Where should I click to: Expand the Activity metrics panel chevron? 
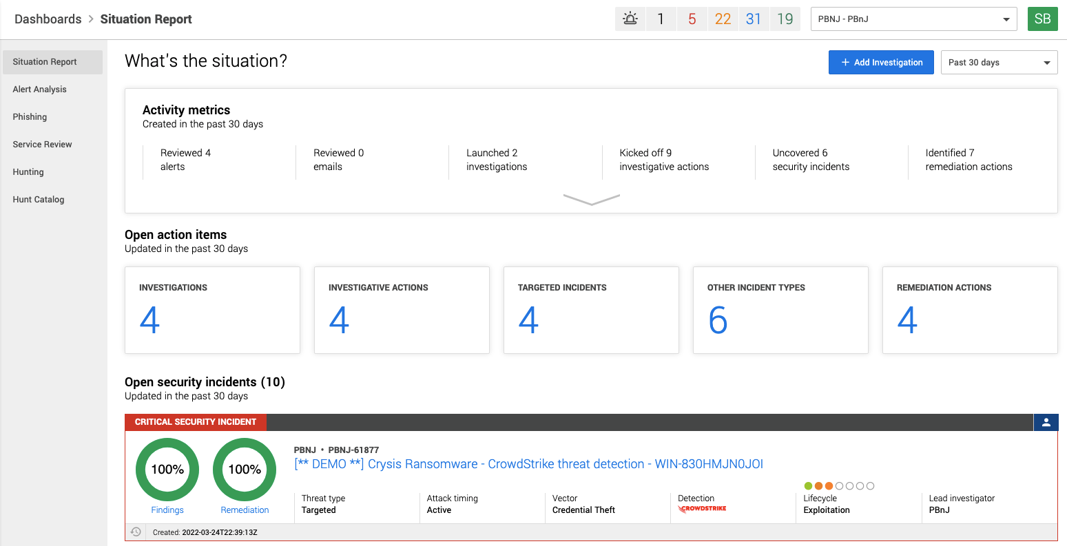[591, 200]
